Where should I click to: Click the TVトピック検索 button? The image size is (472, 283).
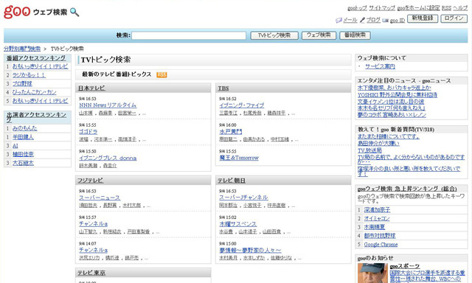tap(274, 35)
